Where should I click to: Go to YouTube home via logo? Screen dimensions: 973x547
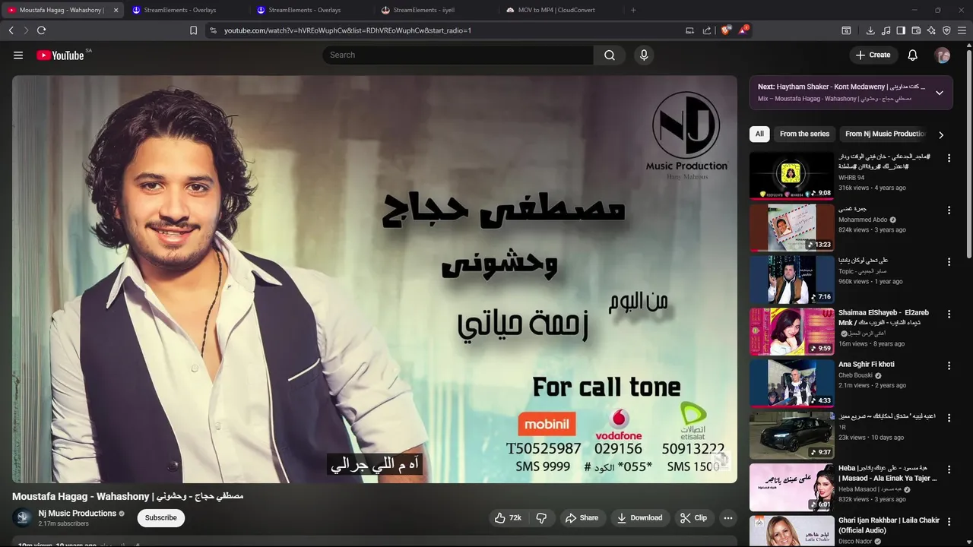(60, 55)
